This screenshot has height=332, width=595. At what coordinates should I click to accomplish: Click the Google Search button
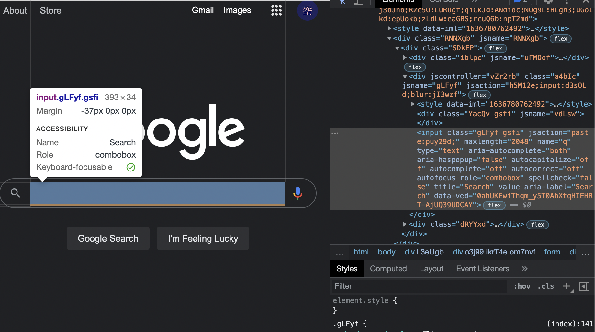coord(108,238)
